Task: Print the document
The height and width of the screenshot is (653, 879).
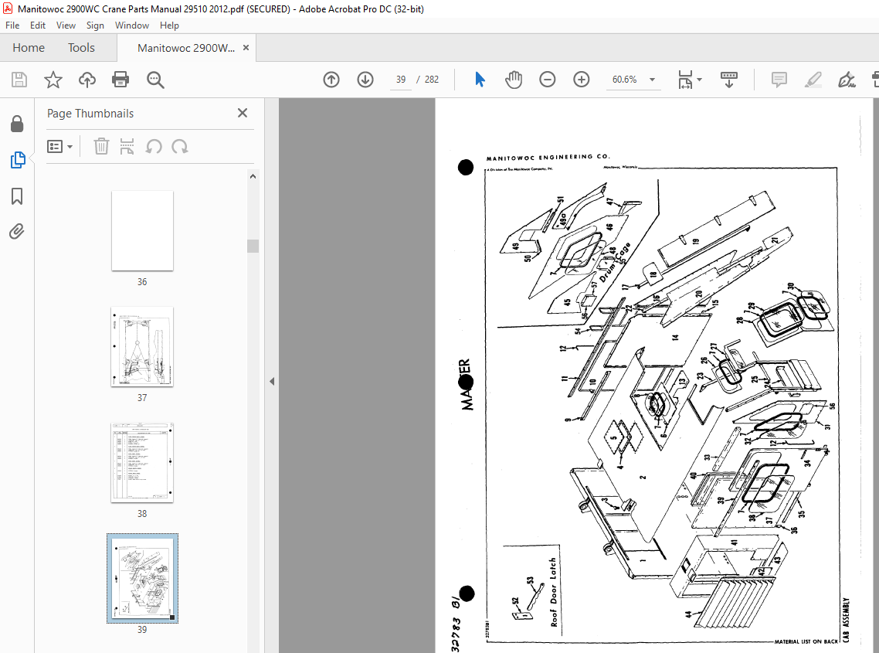Action: (120, 80)
